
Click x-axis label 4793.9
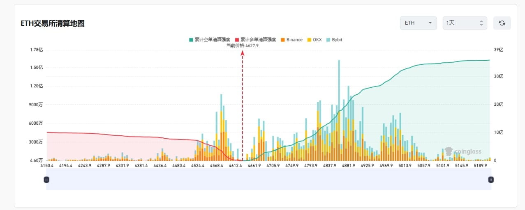310,166
